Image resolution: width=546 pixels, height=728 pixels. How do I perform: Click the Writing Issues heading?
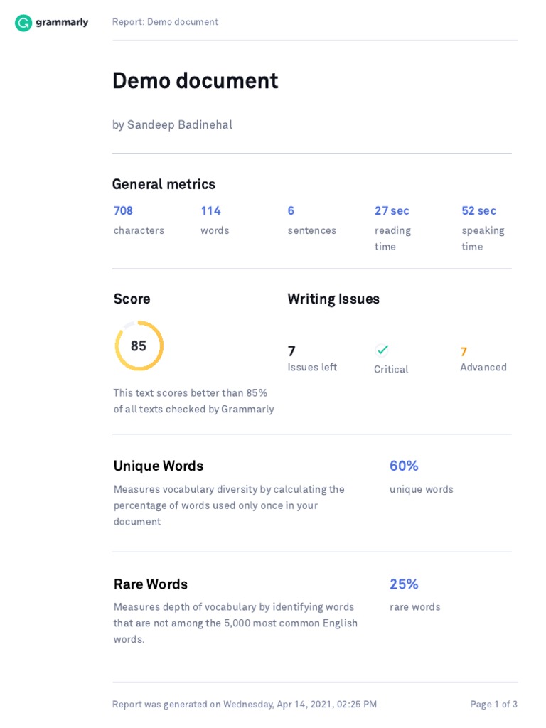click(333, 299)
